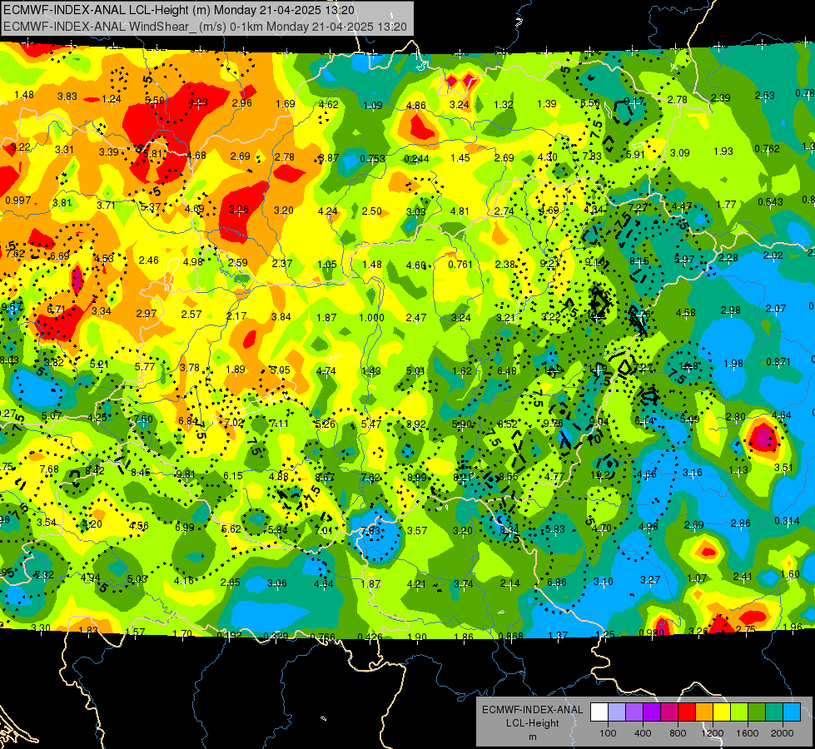
Task: Click wind shear value 6.86
Action: pos(556,583)
